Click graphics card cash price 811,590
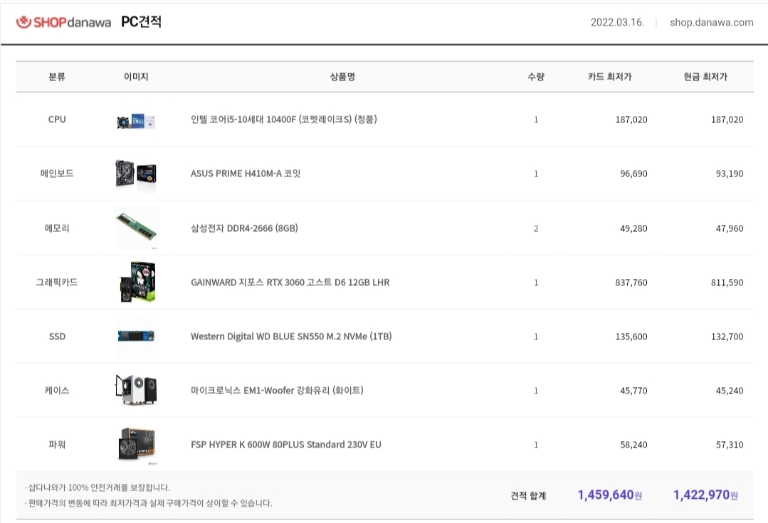Image resolution: width=768 pixels, height=523 pixels. click(727, 282)
